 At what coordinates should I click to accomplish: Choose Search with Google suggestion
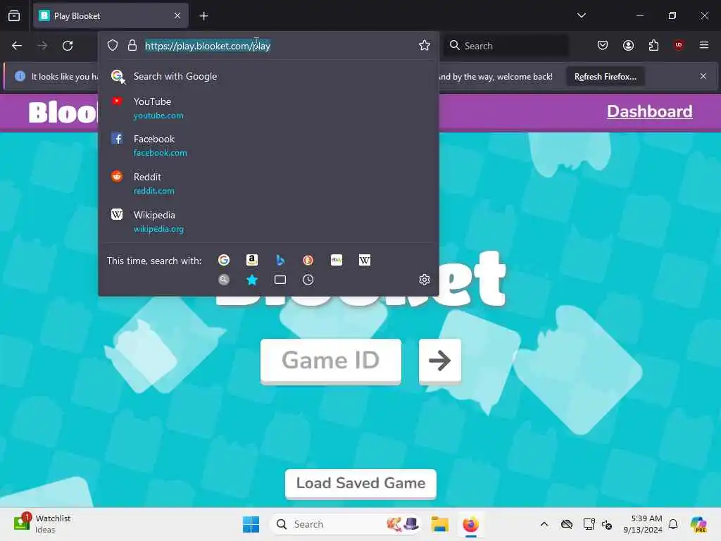[268, 76]
